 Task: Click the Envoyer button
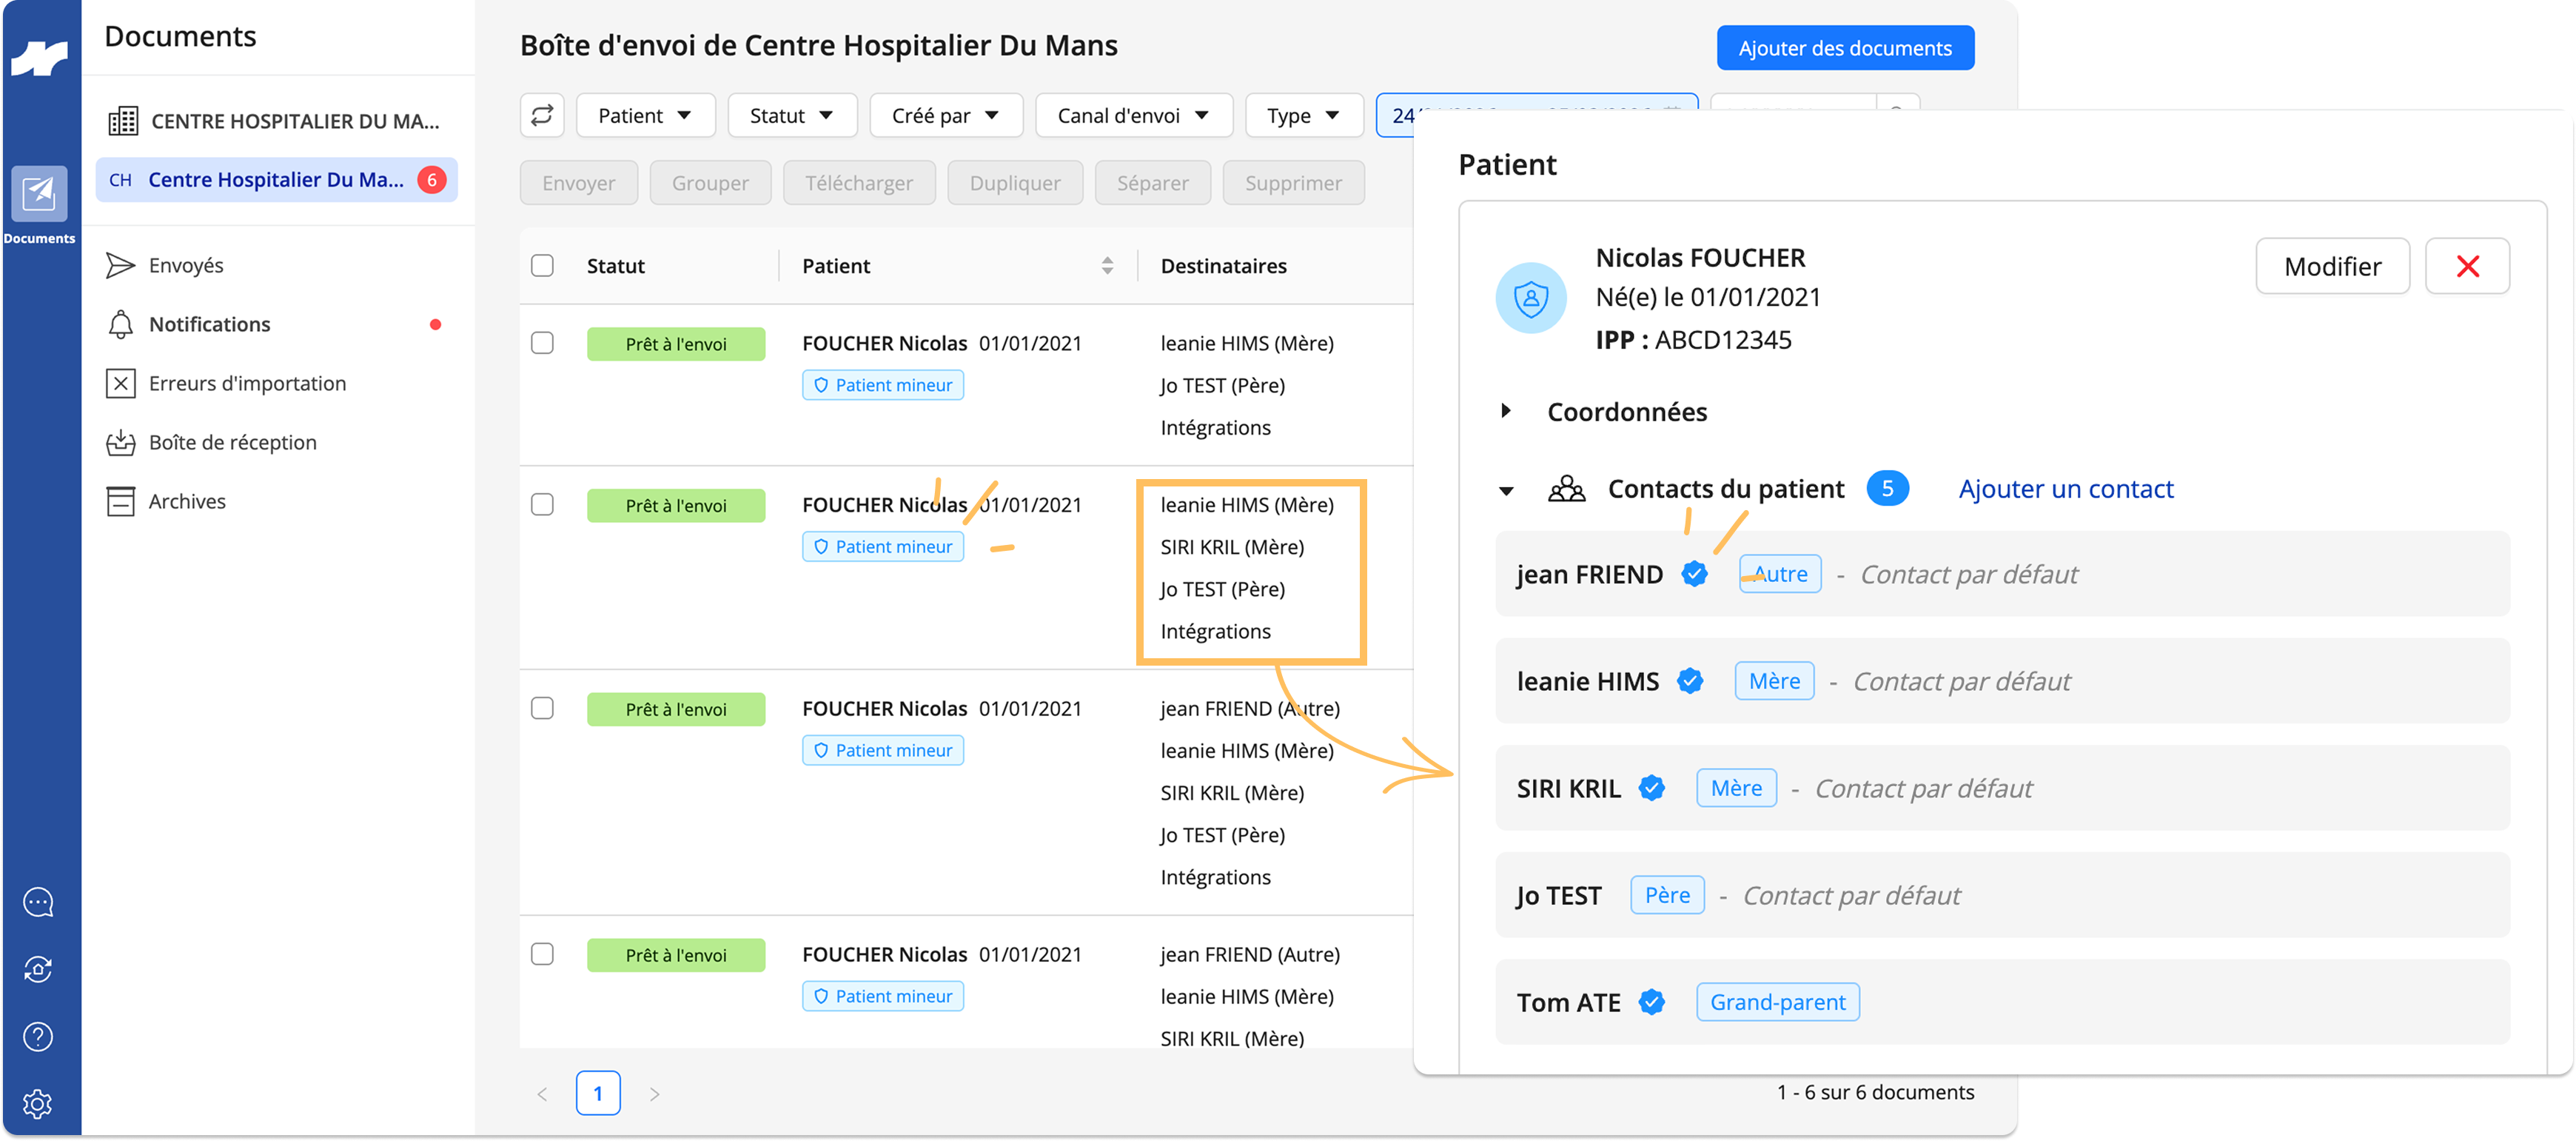(x=579, y=183)
